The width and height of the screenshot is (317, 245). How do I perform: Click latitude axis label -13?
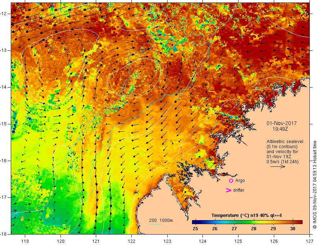4,50
